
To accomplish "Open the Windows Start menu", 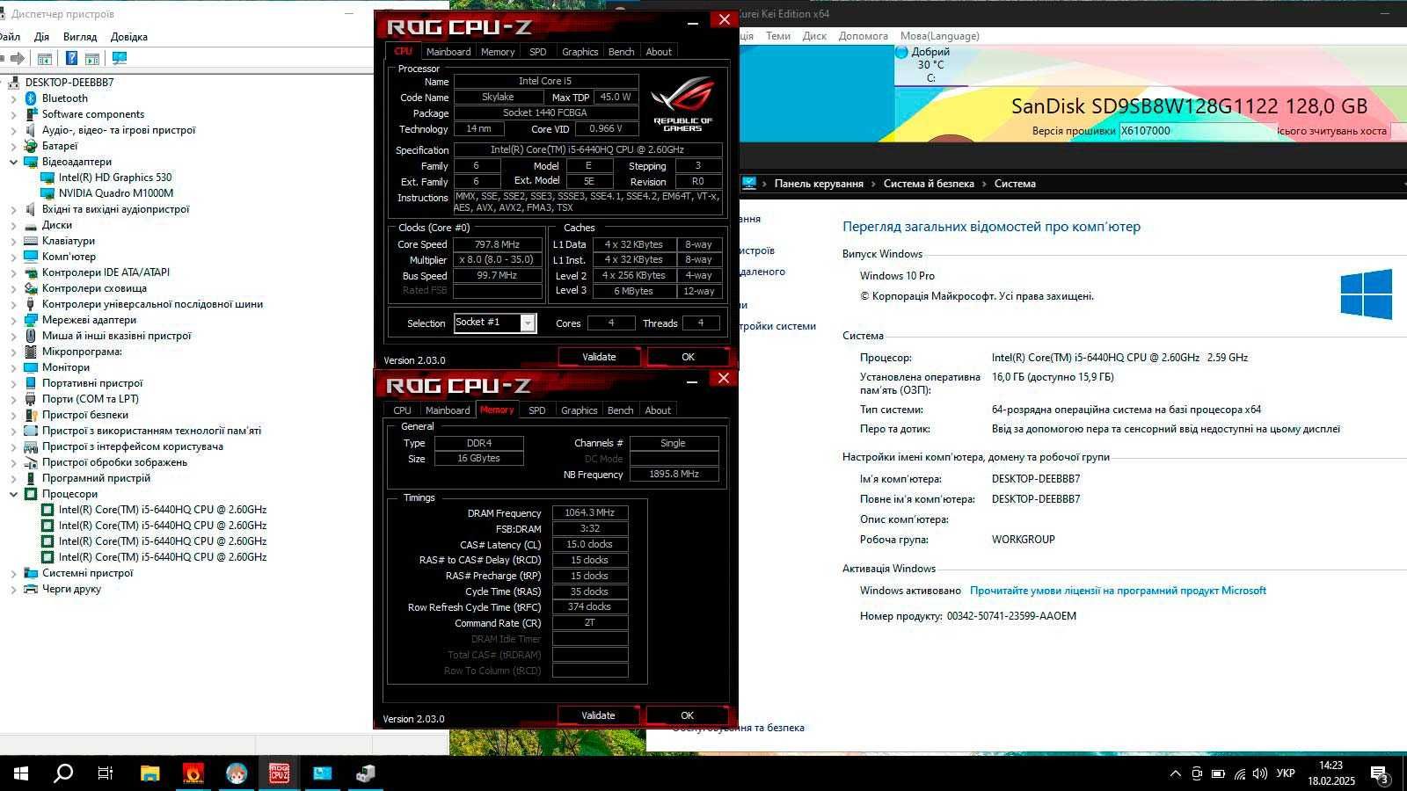I will click(x=21, y=773).
